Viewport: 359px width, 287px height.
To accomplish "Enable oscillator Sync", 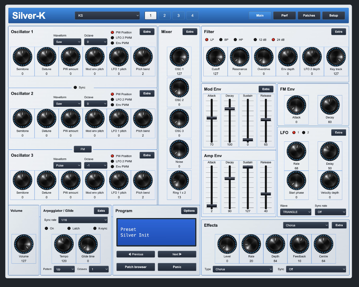I will click(x=75, y=87).
